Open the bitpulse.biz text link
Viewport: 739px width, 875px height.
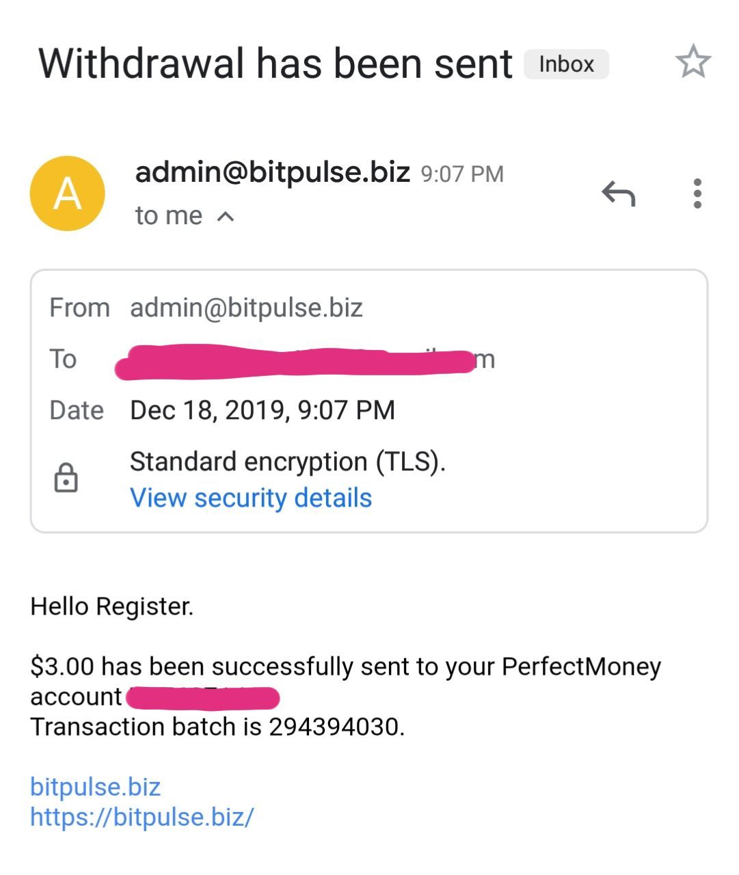coord(96,787)
